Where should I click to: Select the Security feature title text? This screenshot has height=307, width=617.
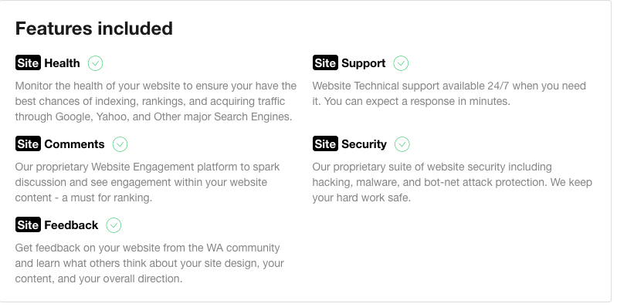point(364,145)
